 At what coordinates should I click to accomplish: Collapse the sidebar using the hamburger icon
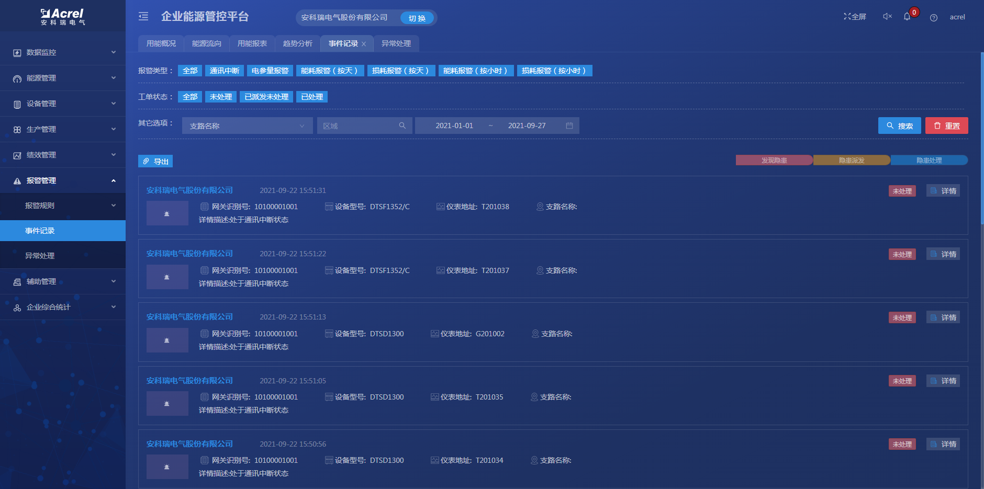click(x=143, y=16)
